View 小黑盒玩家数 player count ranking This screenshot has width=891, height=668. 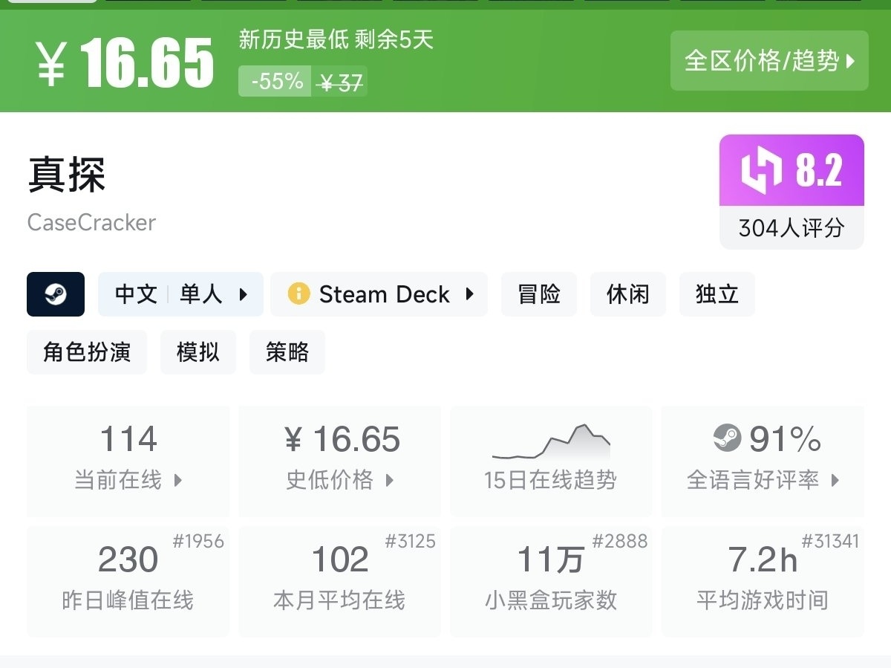point(551,581)
